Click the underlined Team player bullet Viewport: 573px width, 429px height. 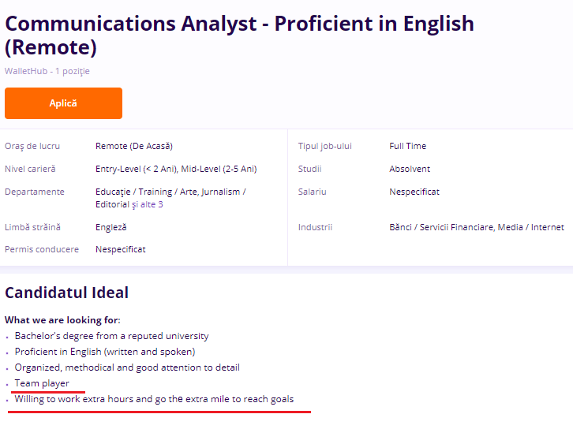click(42, 383)
